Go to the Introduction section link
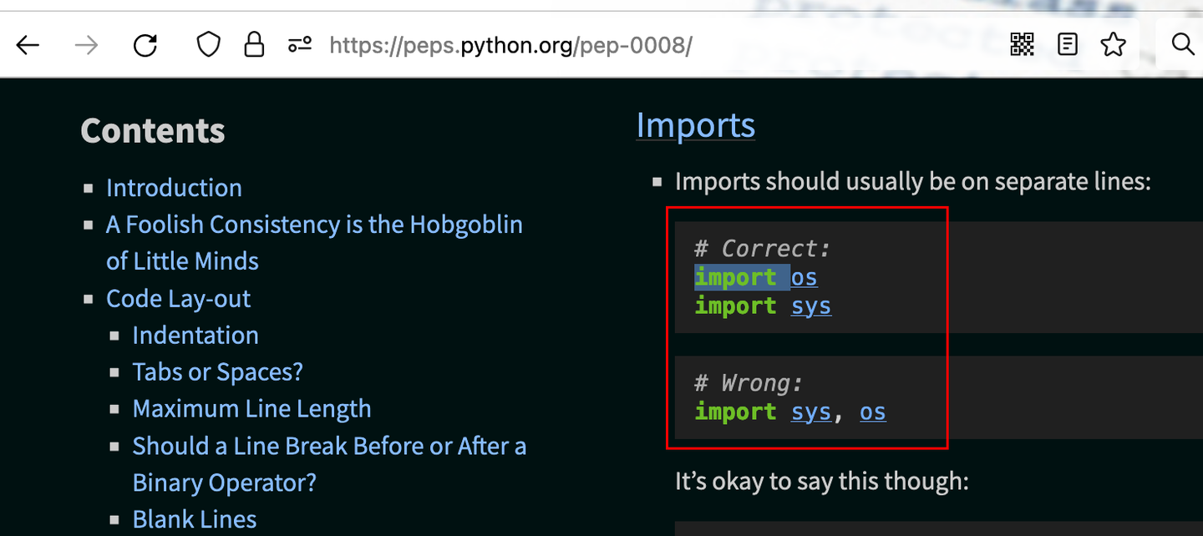Viewport: 1203px width, 536px height. [174, 188]
